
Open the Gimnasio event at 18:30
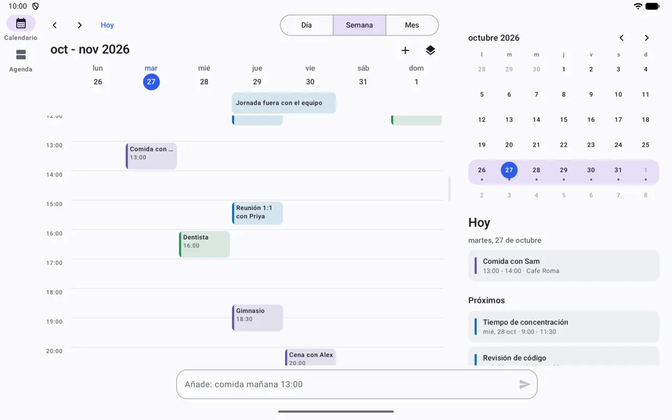[257, 318]
